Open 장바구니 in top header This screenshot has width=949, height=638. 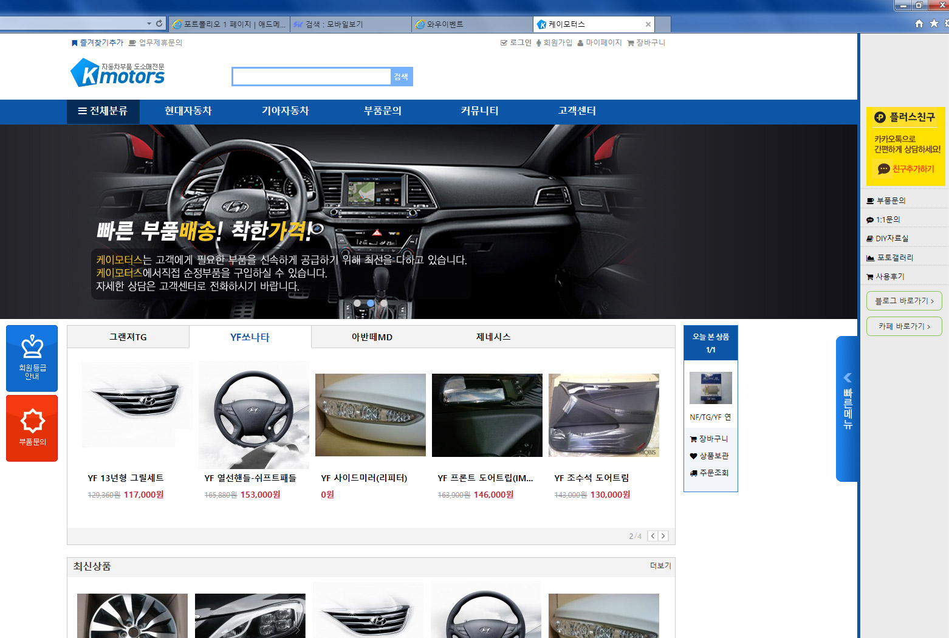click(646, 43)
